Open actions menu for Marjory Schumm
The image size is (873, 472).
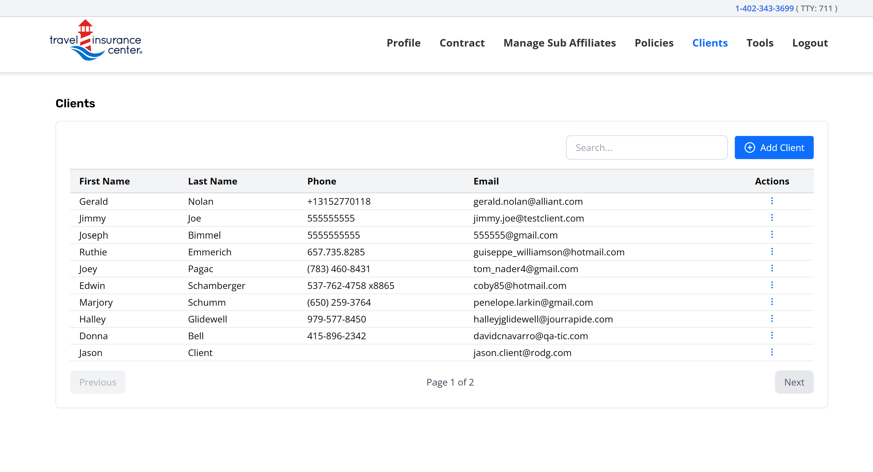coord(772,302)
